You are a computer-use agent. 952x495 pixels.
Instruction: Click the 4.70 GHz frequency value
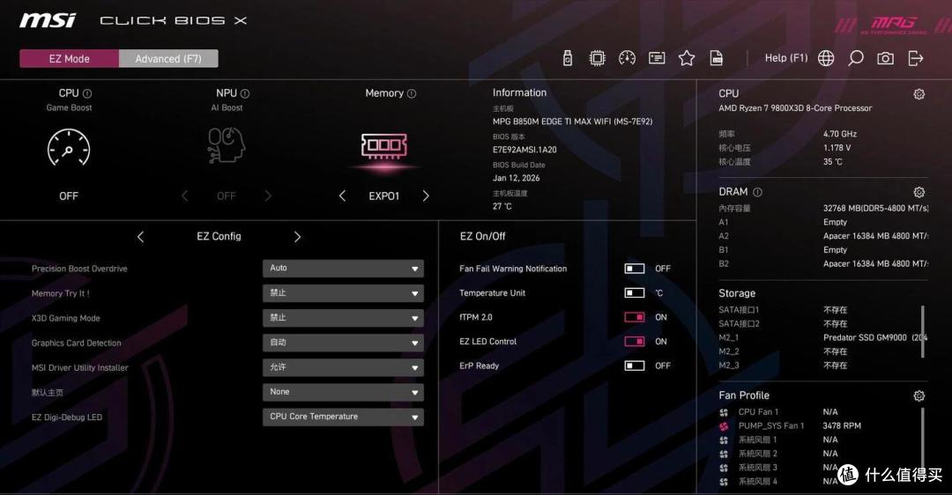tap(840, 134)
